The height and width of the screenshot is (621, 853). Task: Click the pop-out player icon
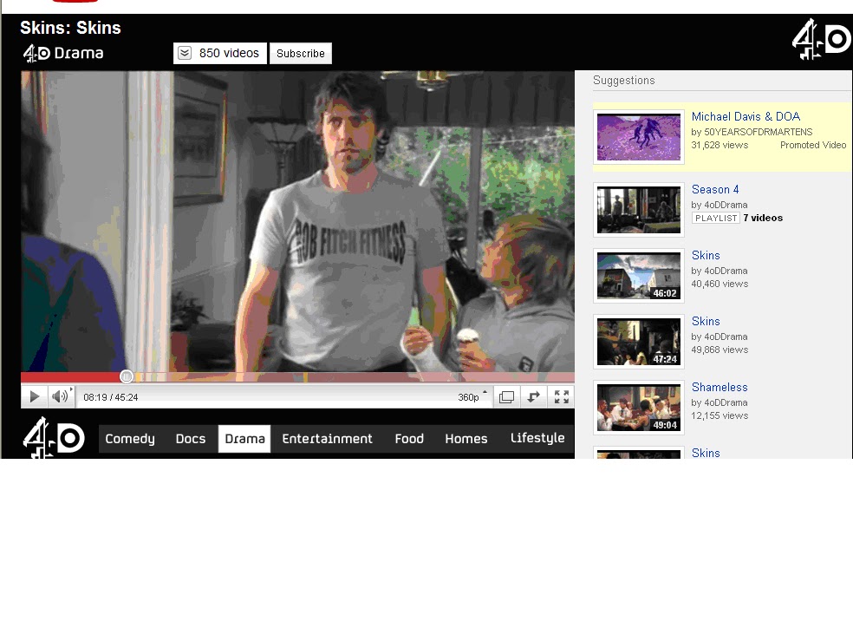(506, 397)
